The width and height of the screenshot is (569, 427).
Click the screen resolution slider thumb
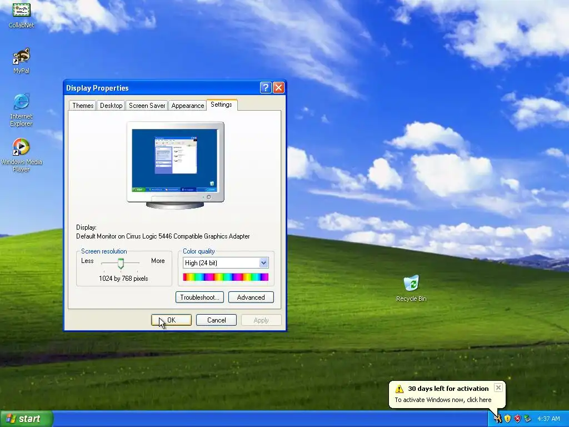point(121,263)
